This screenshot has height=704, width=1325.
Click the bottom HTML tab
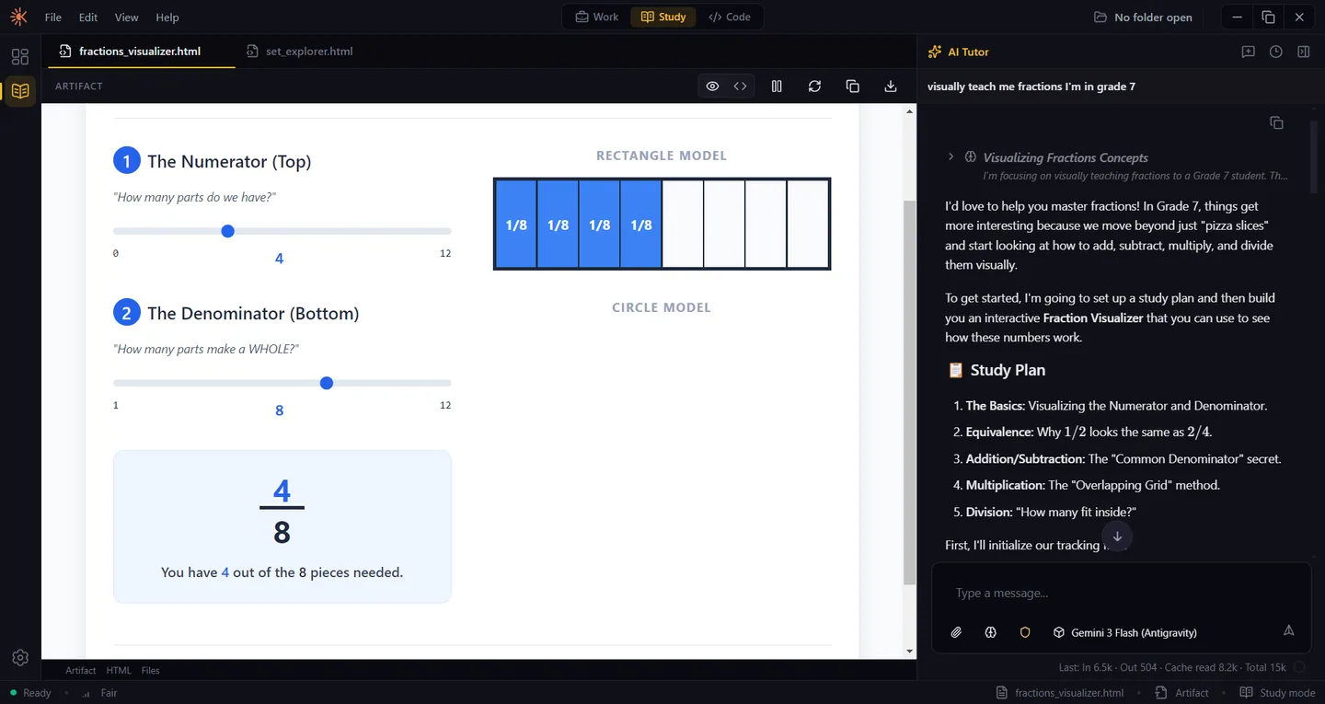click(x=119, y=671)
